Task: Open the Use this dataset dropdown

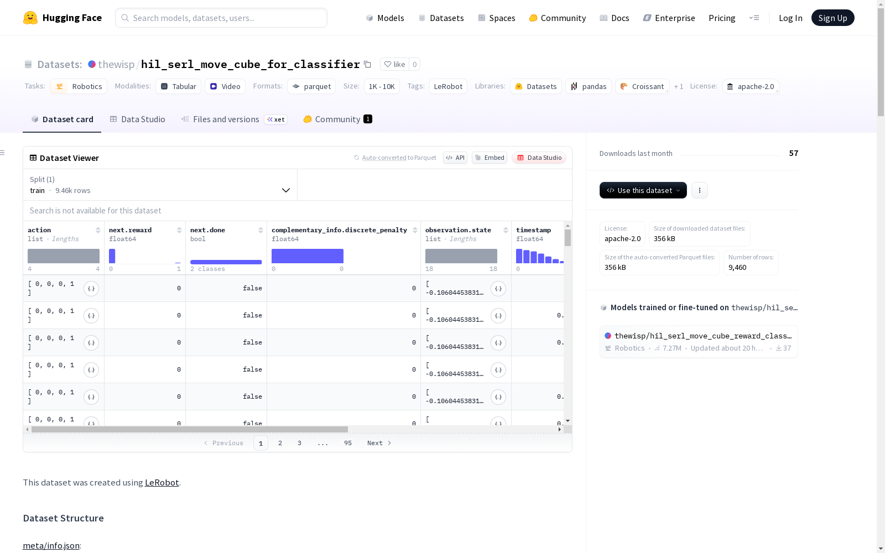Action: click(x=643, y=190)
